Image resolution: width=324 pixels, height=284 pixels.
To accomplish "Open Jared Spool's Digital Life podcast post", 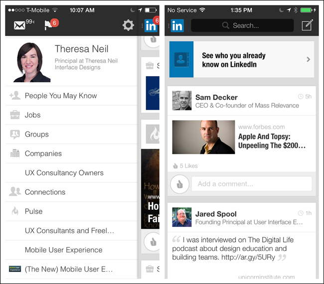I will coord(233,249).
